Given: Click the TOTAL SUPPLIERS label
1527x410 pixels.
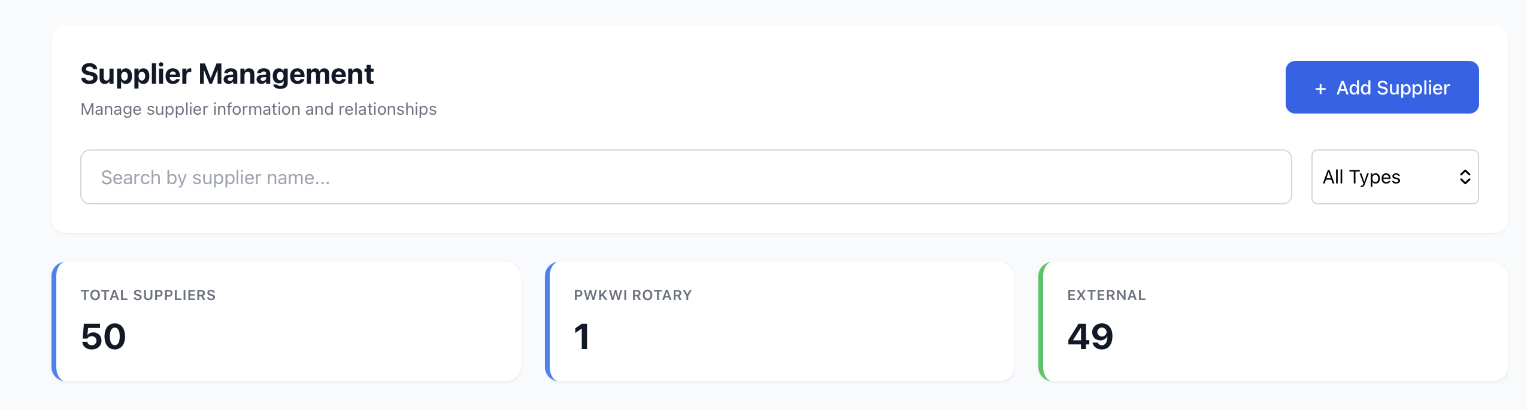Looking at the screenshot, I should (148, 295).
